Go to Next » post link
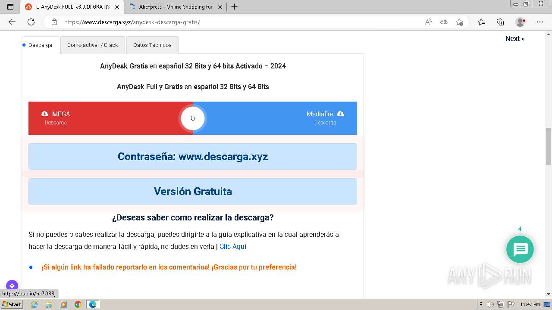Image resolution: width=552 pixels, height=310 pixels. point(515,38)
